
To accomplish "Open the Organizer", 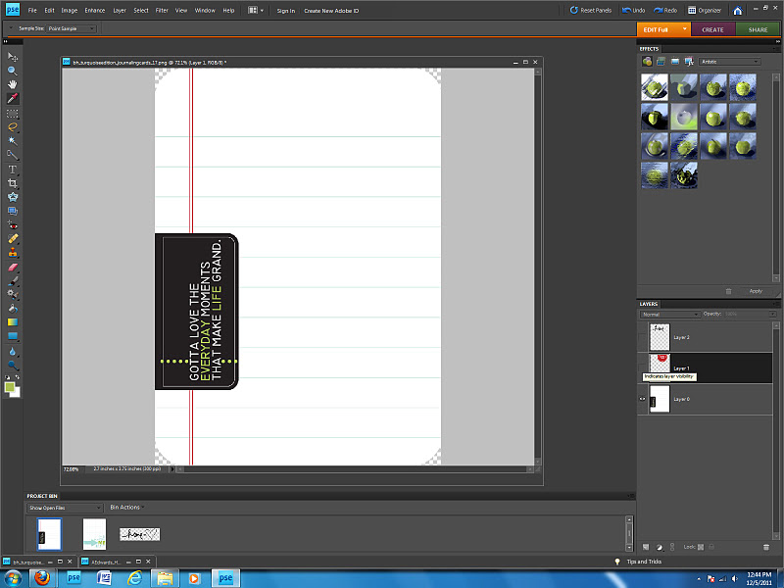I will click(x=705, y=11).
